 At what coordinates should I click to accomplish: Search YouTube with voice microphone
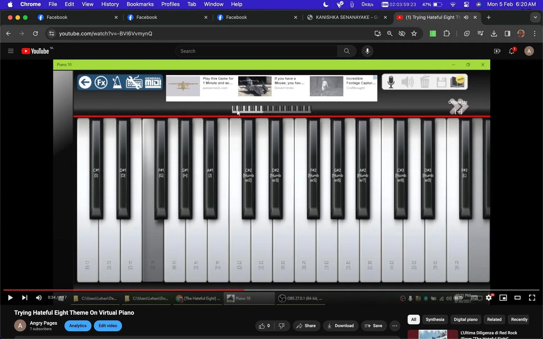tap(367, 51)
